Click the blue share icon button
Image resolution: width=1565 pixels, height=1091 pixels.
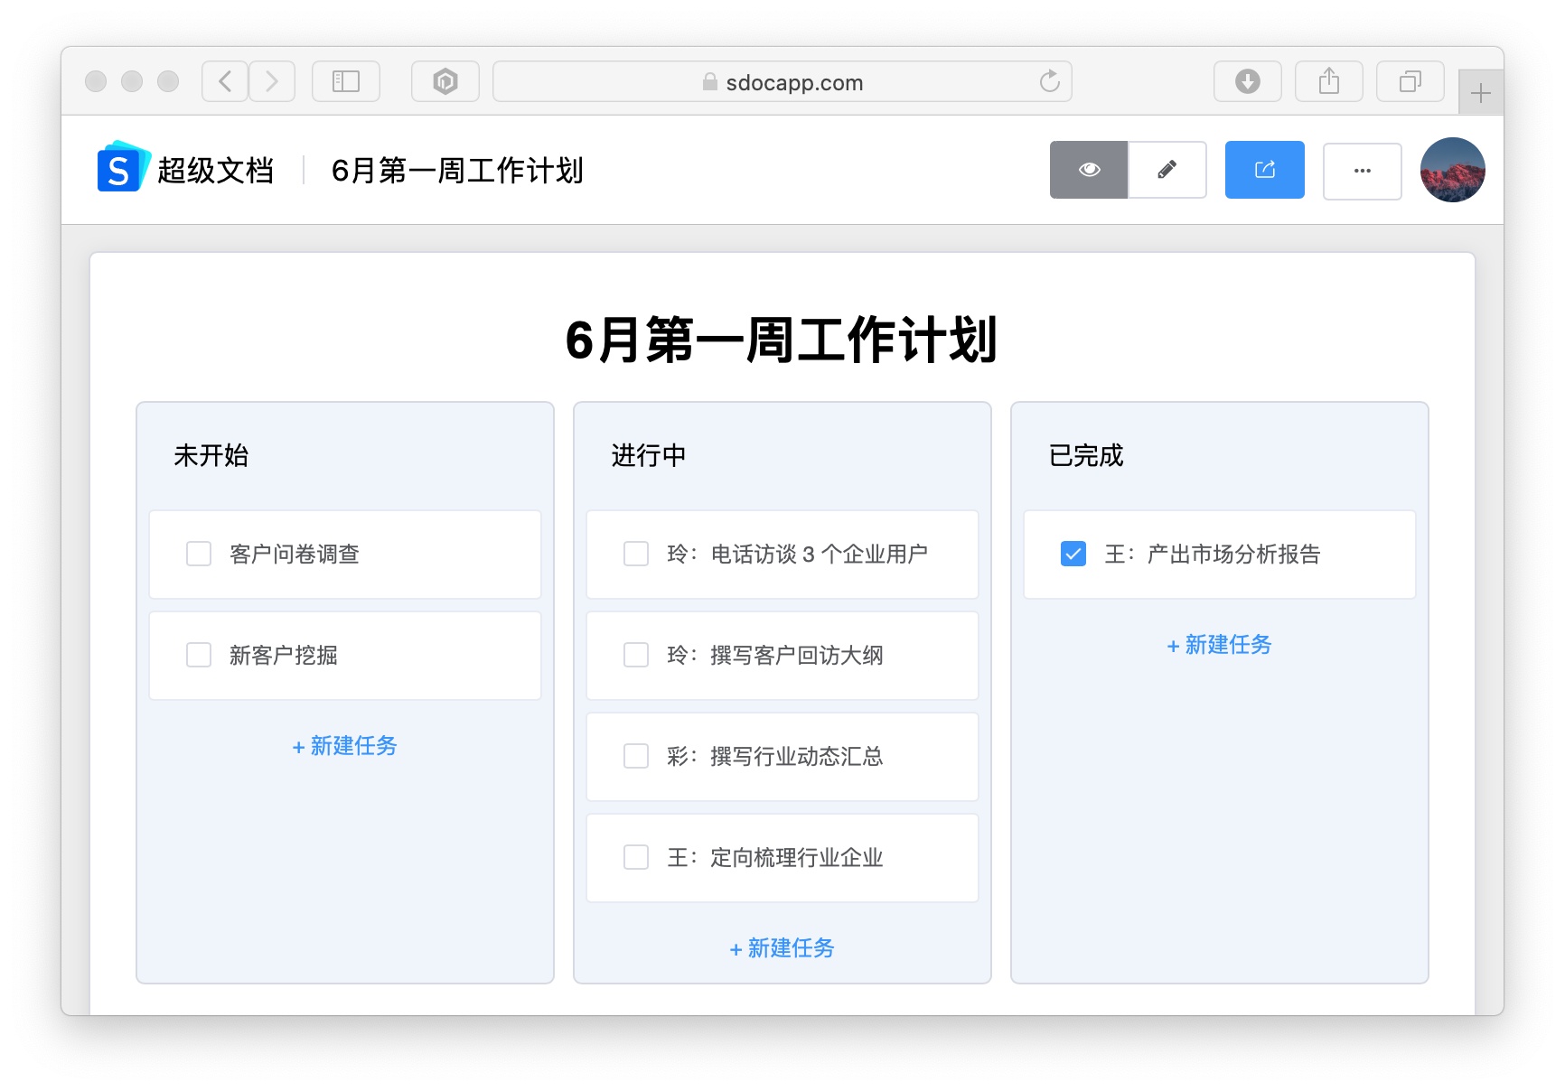point(1265,170)
